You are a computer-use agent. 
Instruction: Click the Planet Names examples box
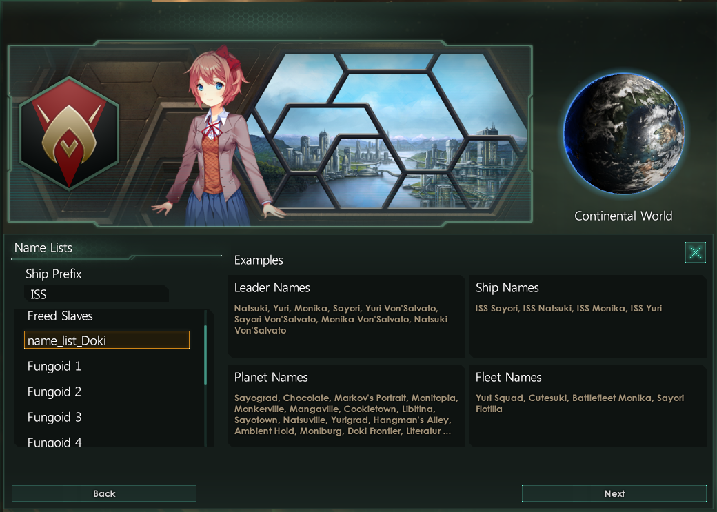[346, 405]
